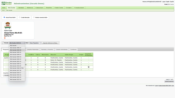This screenshot has width=175, height=98.
Task: Switch to the Programa tab
Action: point(5,50)
